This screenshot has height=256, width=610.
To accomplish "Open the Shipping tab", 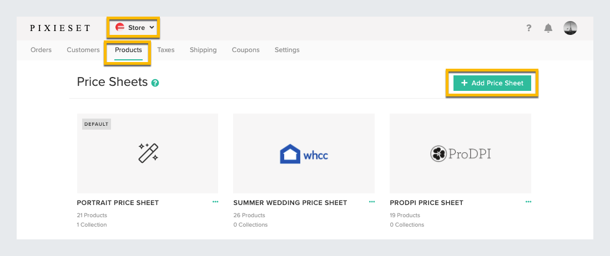I will pyautogui.click(x=203, y=50).
